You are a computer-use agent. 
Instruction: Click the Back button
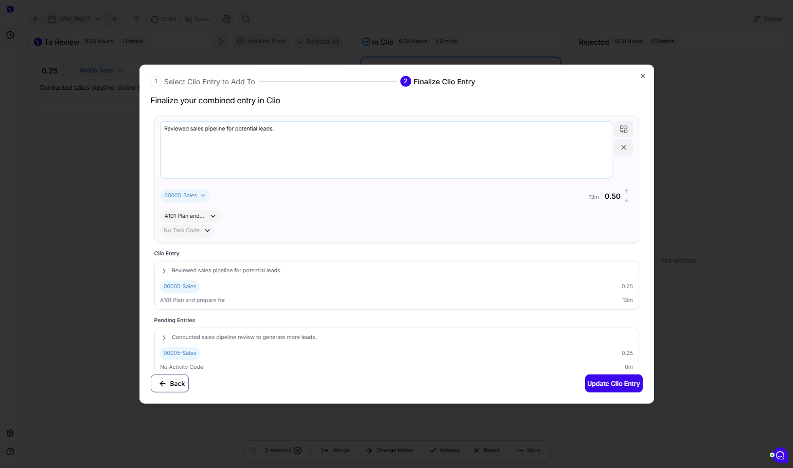pyautogui.click(x=170, y=384)
